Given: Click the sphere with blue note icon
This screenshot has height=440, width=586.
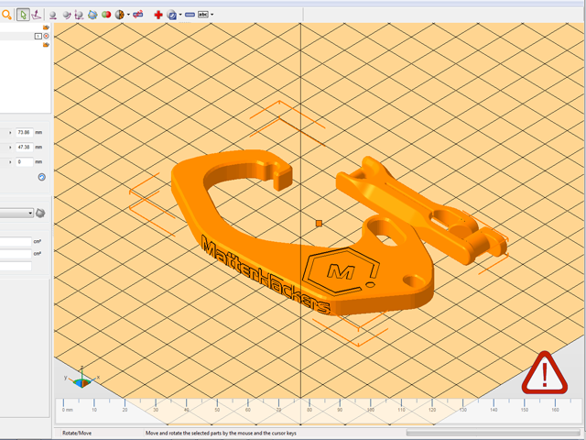Looking at the screenshot, I should (x=171, y=15).
